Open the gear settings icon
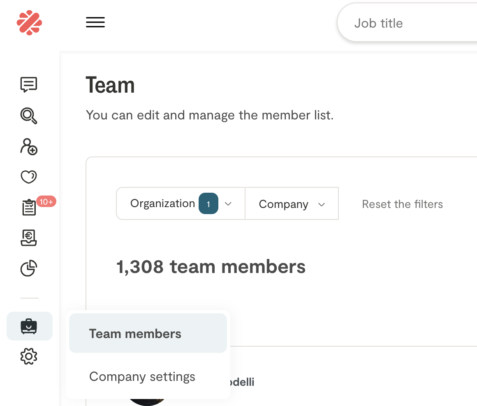 (29, 356)
